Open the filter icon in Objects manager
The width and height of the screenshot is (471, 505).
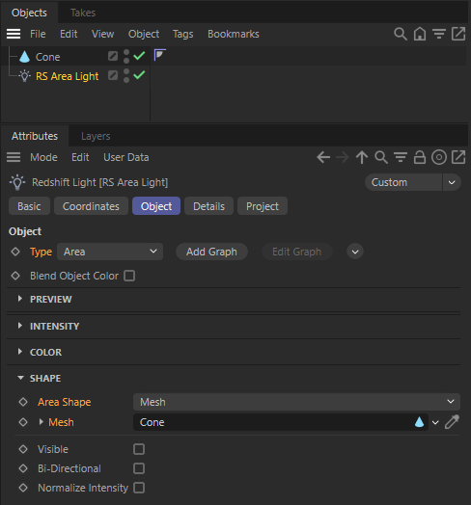point(439,34)
